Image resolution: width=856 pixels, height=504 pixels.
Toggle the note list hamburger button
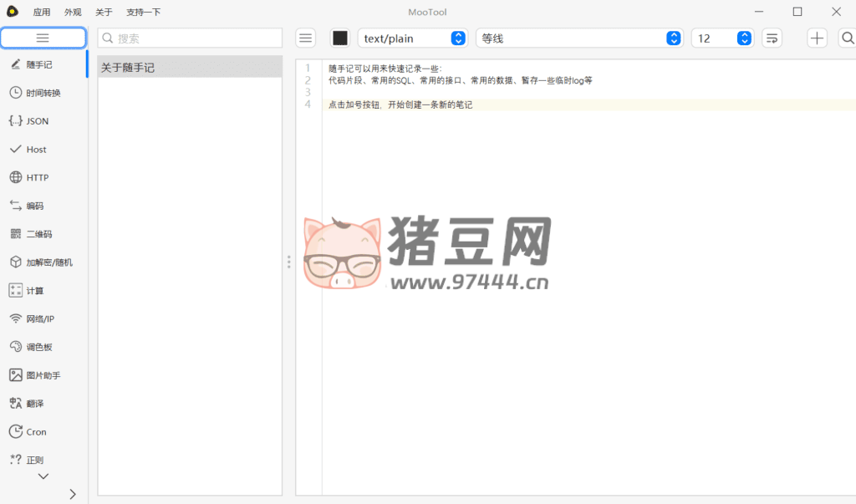pos(306,38)
